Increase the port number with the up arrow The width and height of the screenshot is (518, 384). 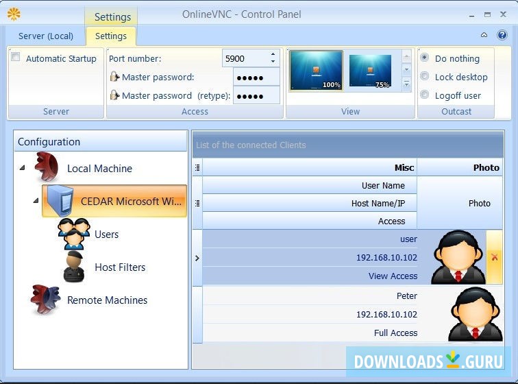pyautogui.click(x=273, y=54)
